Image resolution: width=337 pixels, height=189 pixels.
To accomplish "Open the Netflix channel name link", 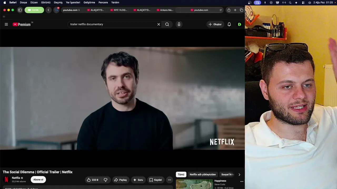I will coord(16,178).
